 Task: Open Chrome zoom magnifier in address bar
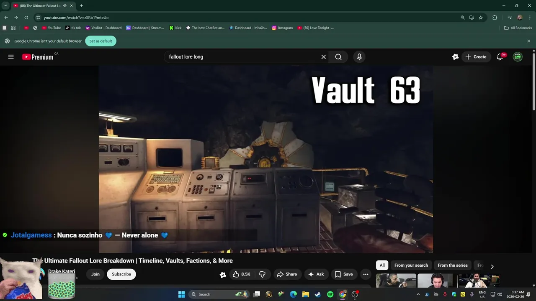pyautogui.click(x=463, y=18)
